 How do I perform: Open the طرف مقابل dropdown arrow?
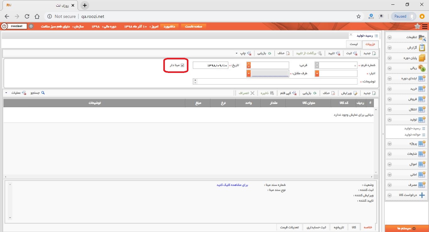(249, 74)
